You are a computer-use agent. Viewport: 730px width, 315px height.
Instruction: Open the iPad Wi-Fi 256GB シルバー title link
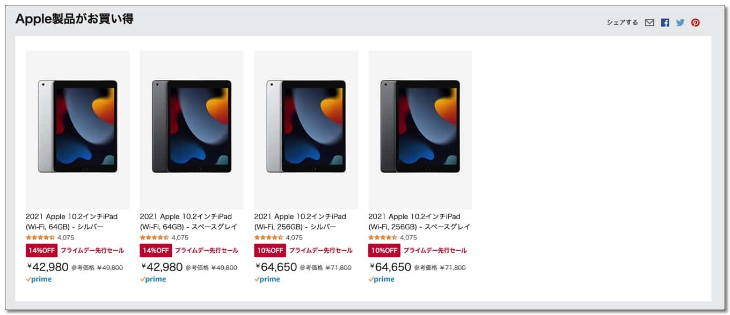click(300, 222)
